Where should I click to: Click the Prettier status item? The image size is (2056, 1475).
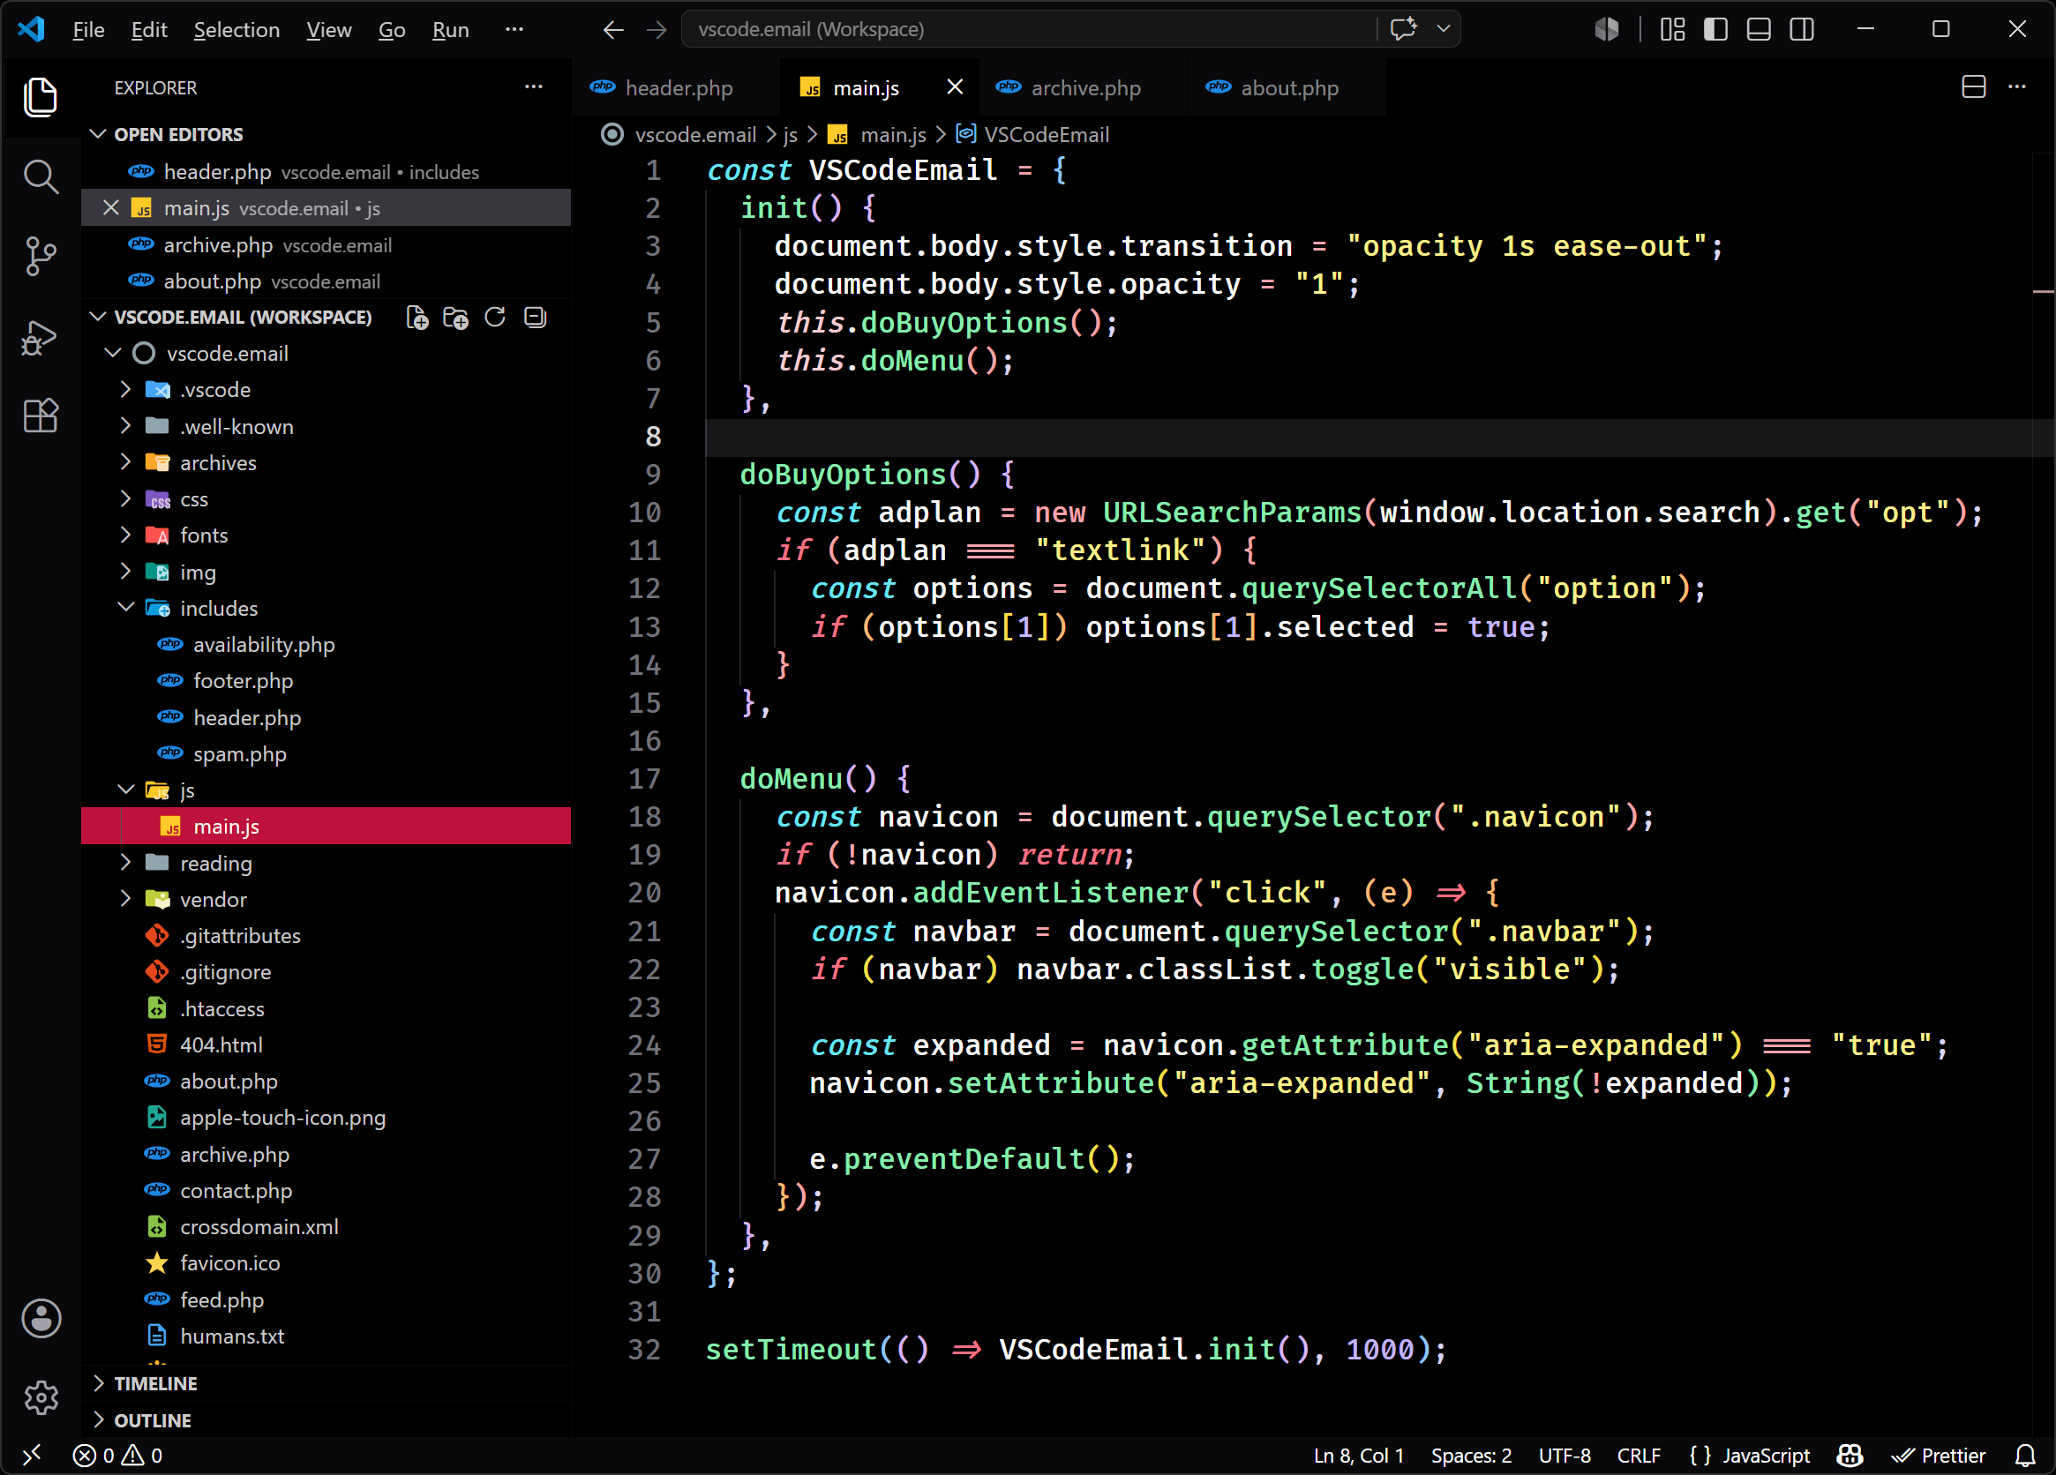[1938, 1455]
